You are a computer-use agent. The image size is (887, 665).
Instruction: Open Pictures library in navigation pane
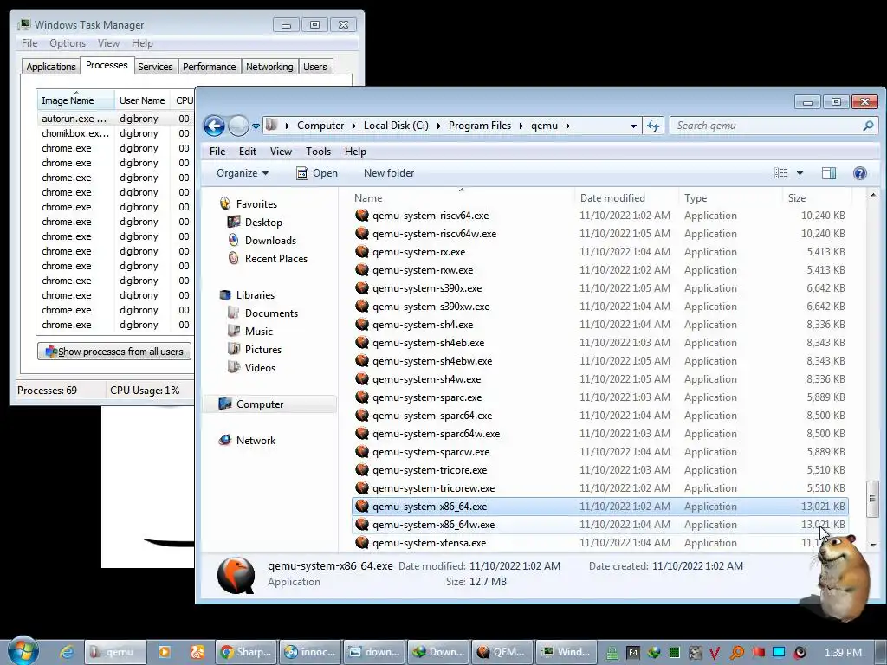click(263, 350)
